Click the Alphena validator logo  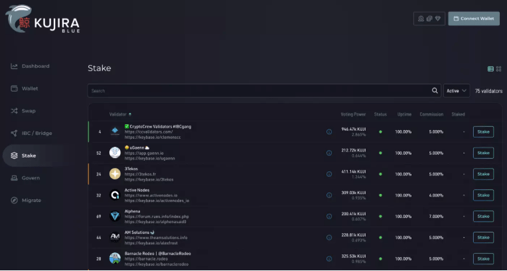[115, 217]
